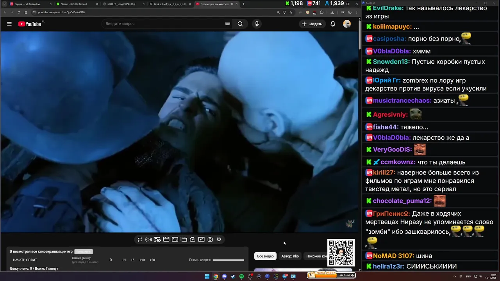Viewport: 500px width, 281px height.
Task: Click the cards-with-eye icon under player
Action: pos(157,240)
